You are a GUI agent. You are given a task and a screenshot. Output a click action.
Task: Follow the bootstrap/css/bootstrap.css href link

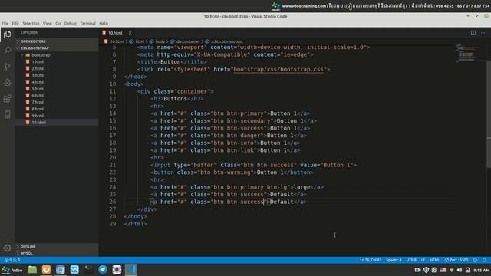[x=278, y=69]
